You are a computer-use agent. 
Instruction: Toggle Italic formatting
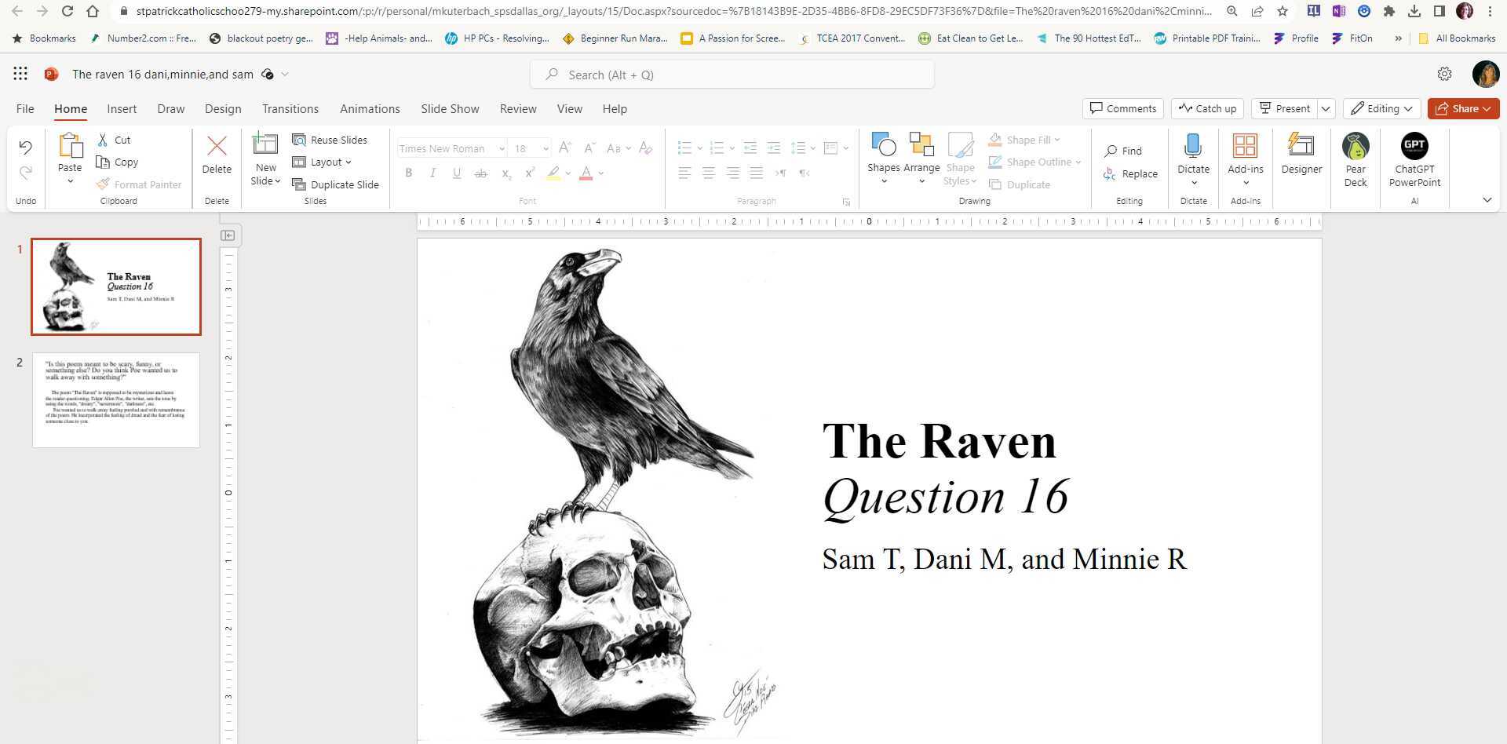click(432, 173)
